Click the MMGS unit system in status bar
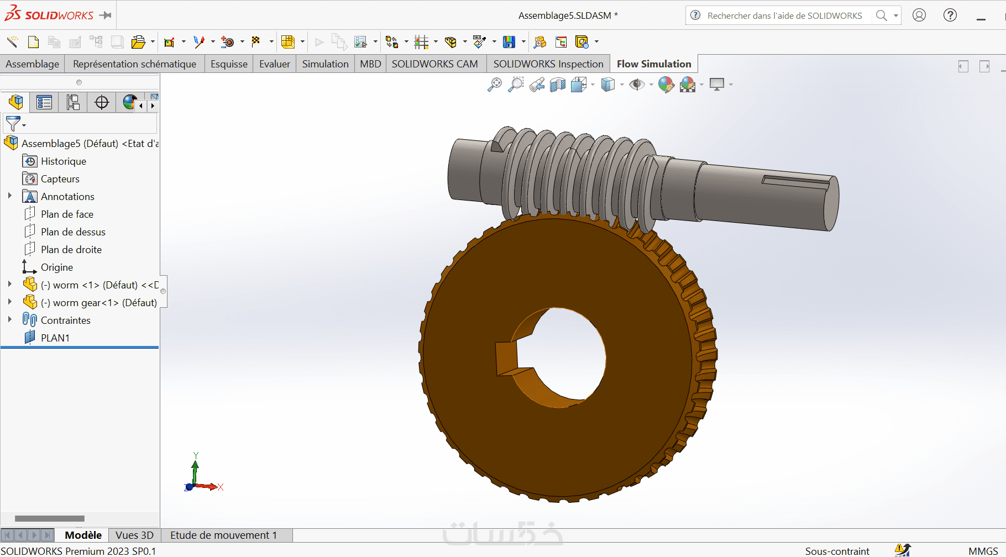The width and height of the screenshot is (1006, 557). (983, 551)
